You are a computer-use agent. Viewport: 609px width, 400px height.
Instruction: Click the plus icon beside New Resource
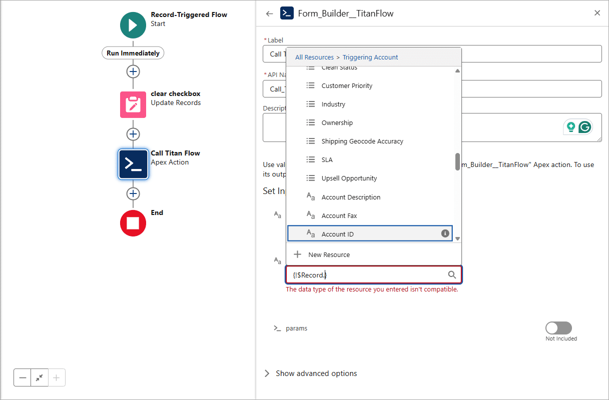297,254
